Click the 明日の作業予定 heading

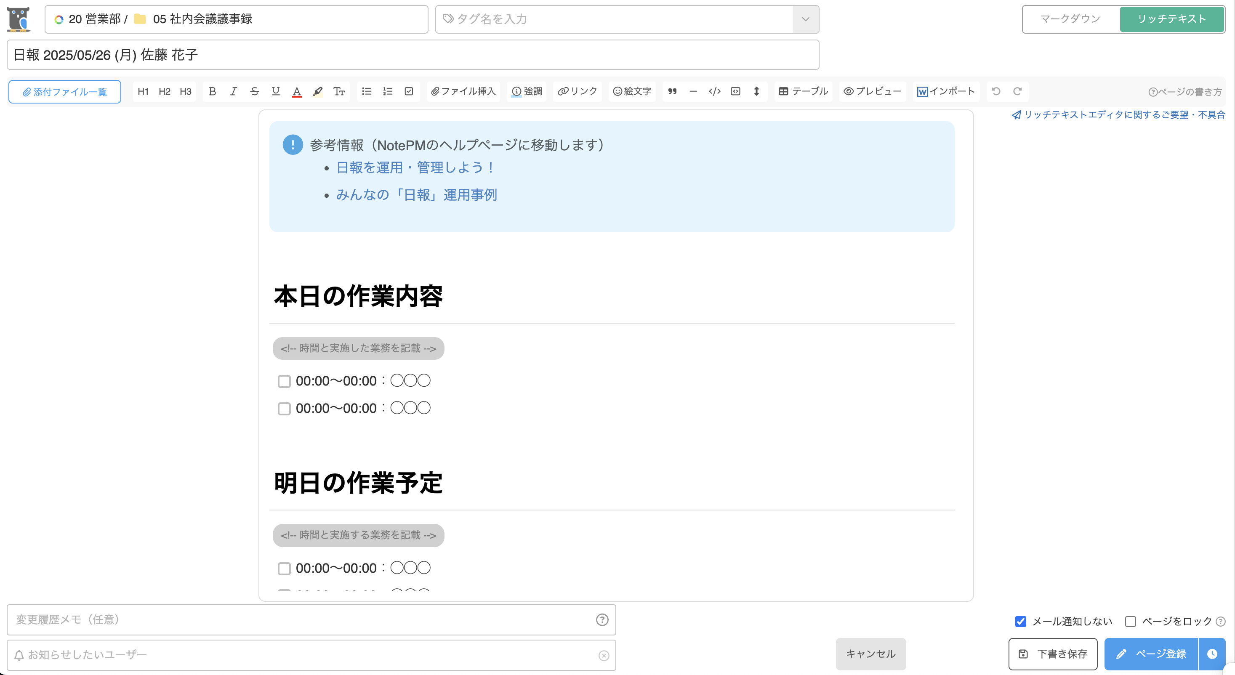(x=358, y=483)
